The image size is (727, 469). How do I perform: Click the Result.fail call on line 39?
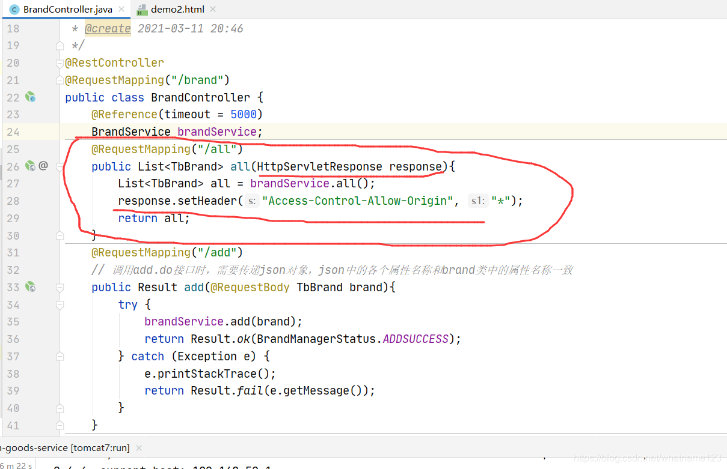click(283, 390)
